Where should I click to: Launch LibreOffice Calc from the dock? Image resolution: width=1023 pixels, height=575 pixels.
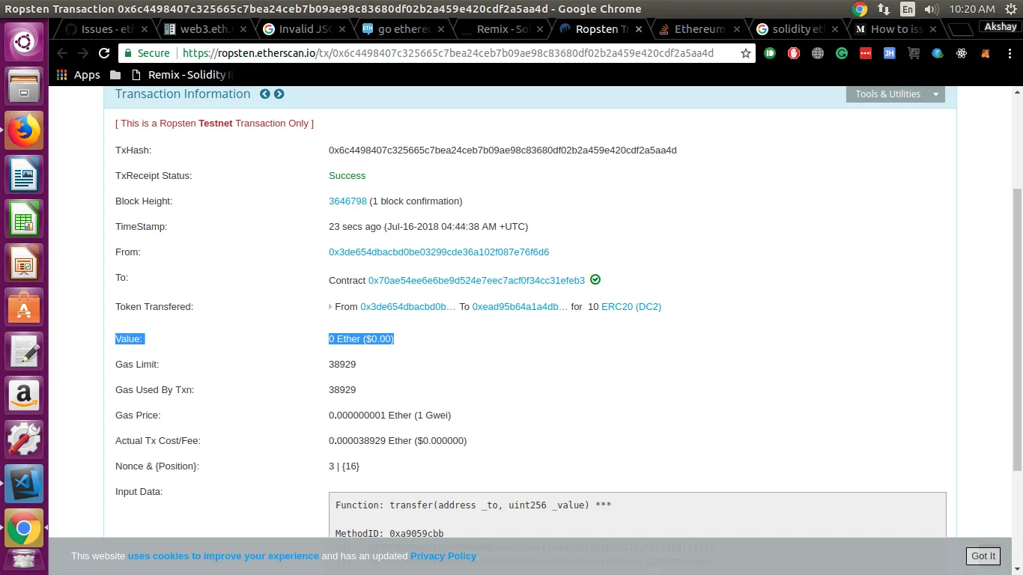(25, 219)
